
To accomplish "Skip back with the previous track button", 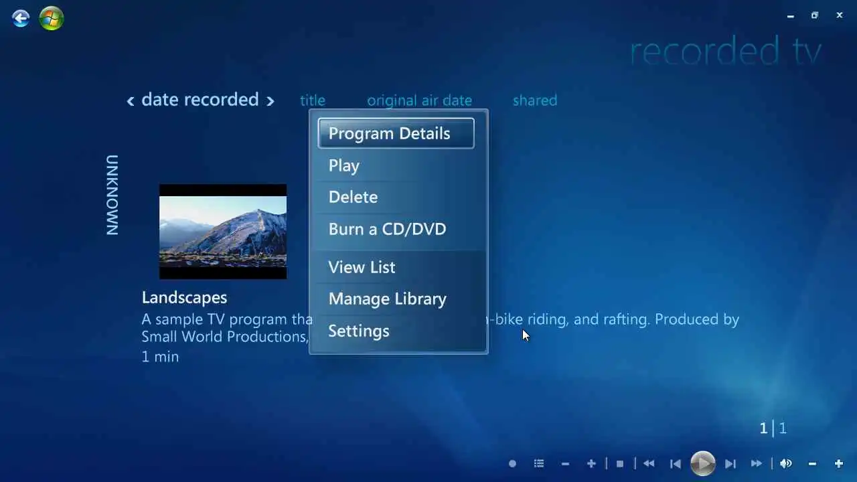I will [x=676, y=463].
